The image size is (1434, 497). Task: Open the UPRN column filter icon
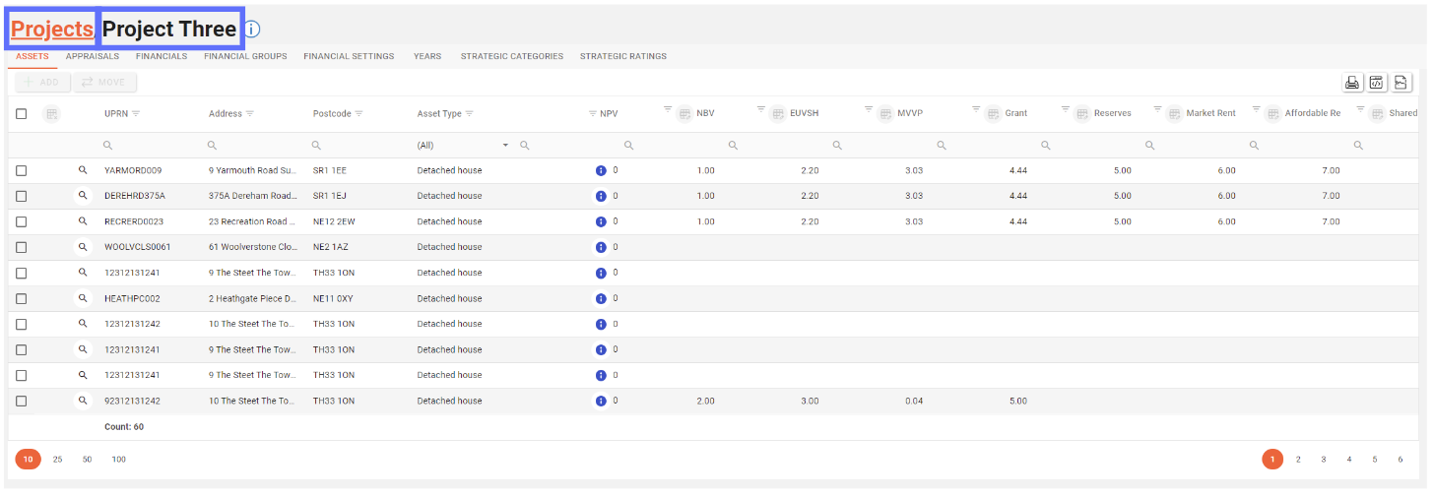point(136,114)
